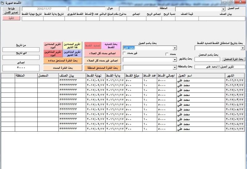The height and width of the screenshot is (169, 247).
Task: Click red تقرير المتاخرين اليوم button
Action: click(x=53, y=53)
